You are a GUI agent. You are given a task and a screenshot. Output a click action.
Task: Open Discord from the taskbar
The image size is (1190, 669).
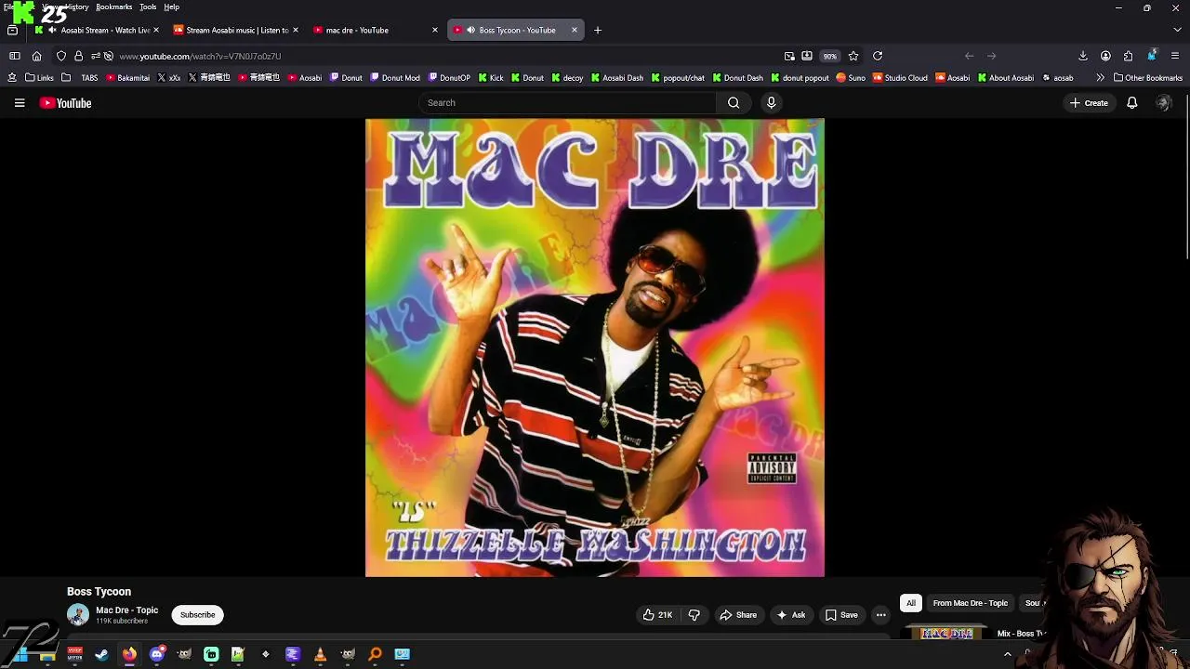[156, 654]
